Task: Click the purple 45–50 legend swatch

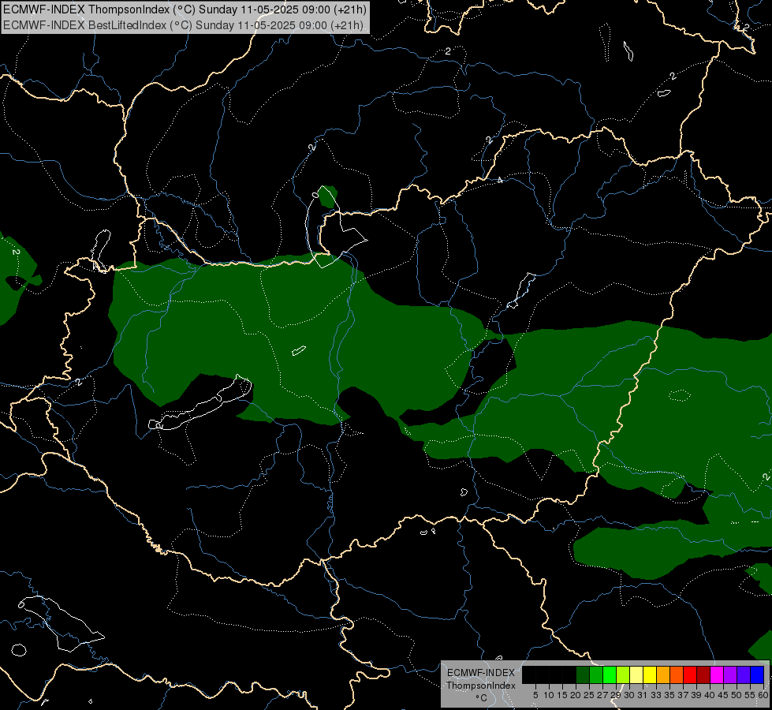Action: pyautogui.click(x=730, y=674)
